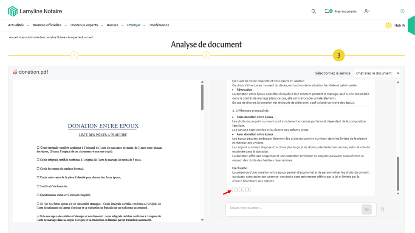Open Les solutions IA dans Lamyline Notaire breadcrumb
The height and width of the screenshot is (233, 415).
tap(43, 37)
